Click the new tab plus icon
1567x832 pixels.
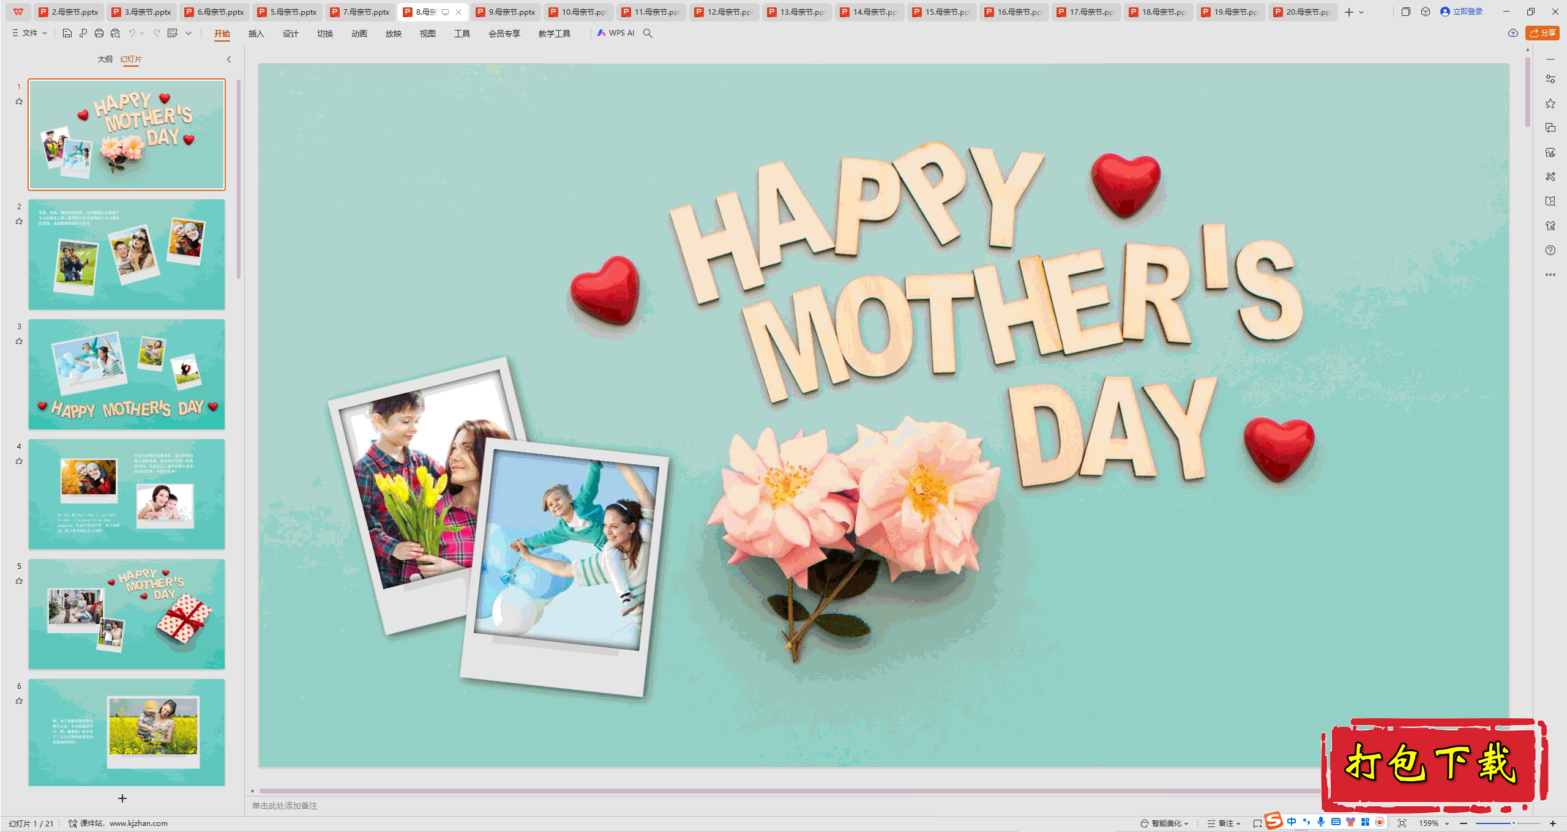[1349, 12]
